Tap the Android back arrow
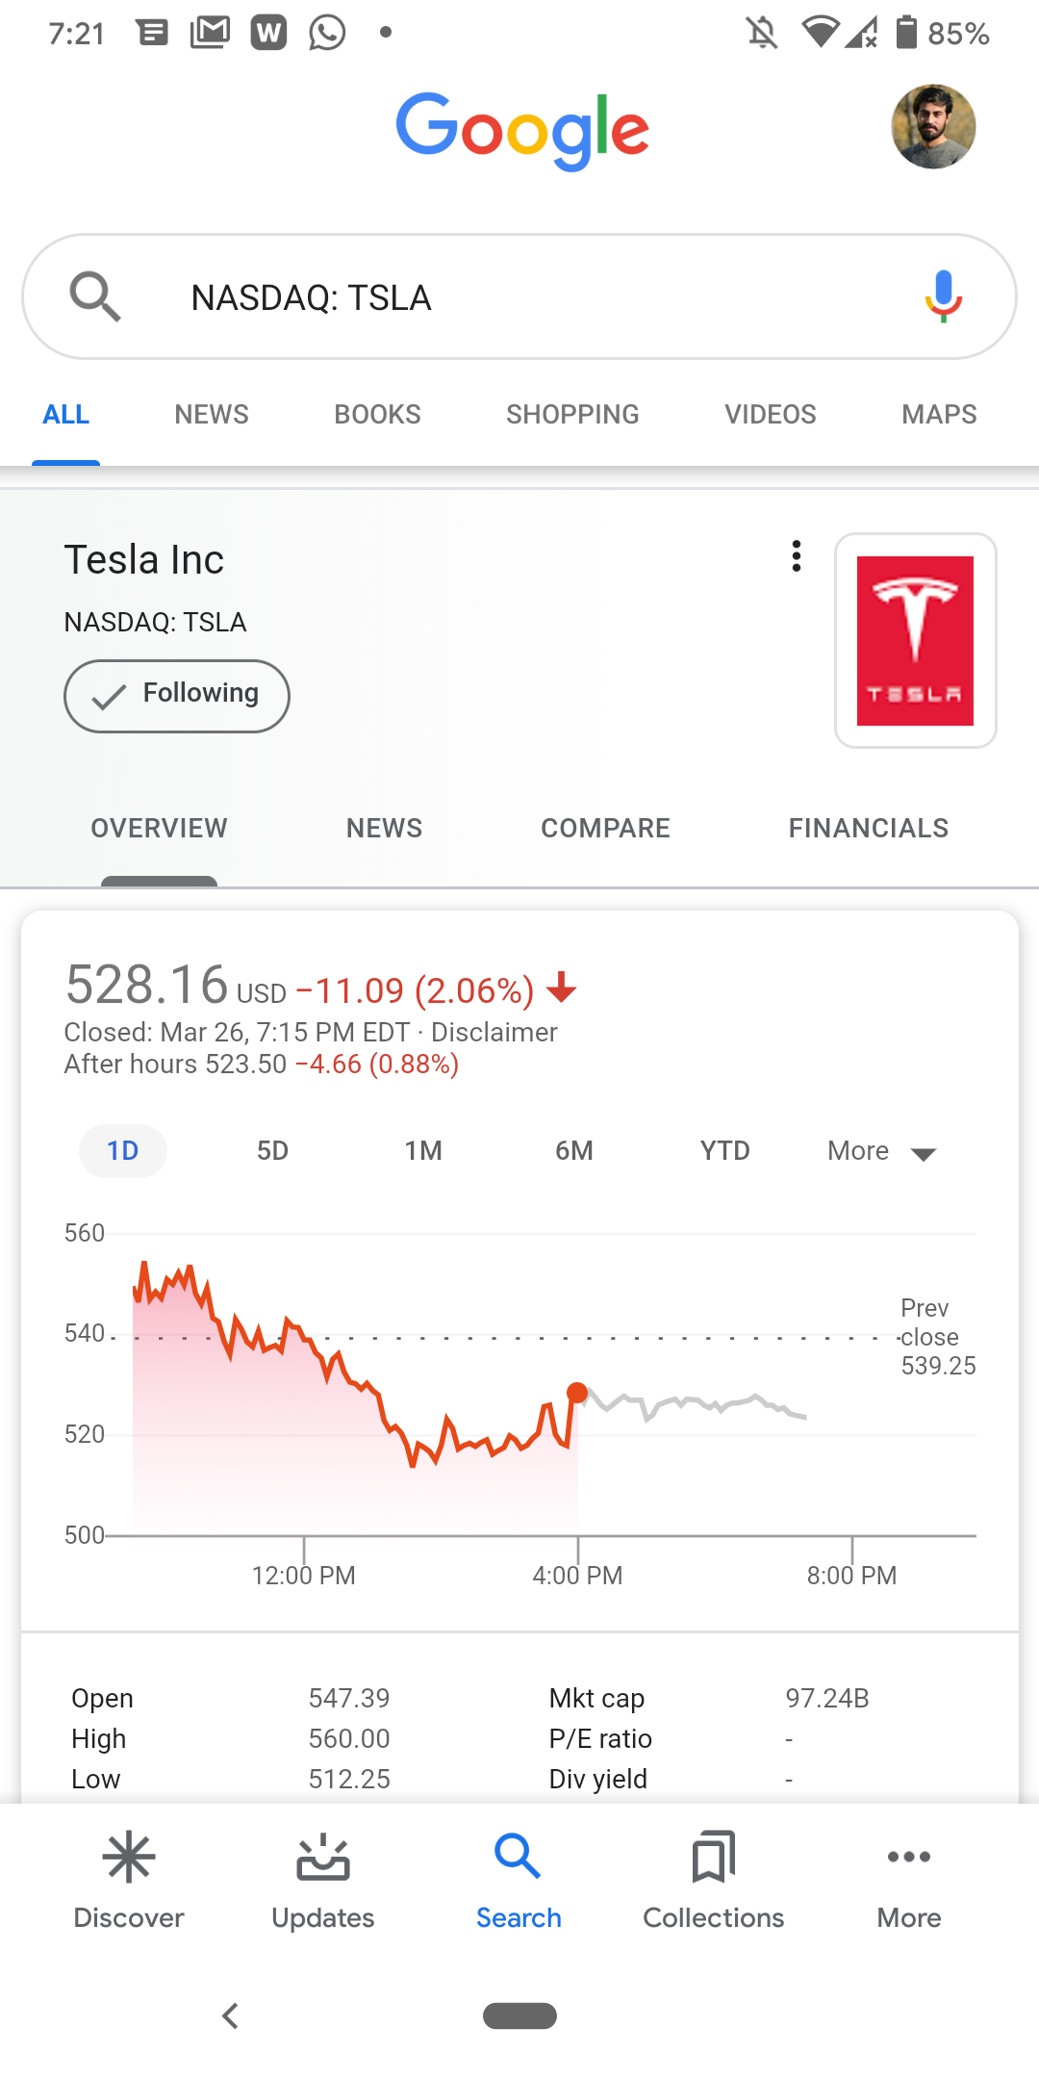Screen dimensions: 1039x2079 (230, 2015)
